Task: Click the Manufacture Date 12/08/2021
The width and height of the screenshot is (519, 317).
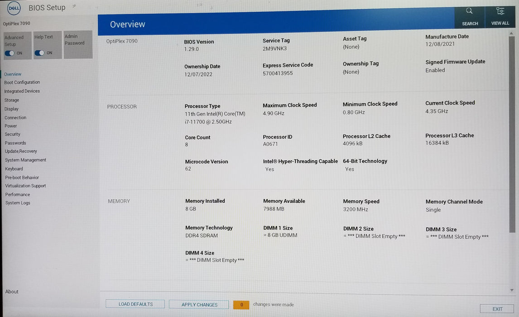Action: coord(440,44)
